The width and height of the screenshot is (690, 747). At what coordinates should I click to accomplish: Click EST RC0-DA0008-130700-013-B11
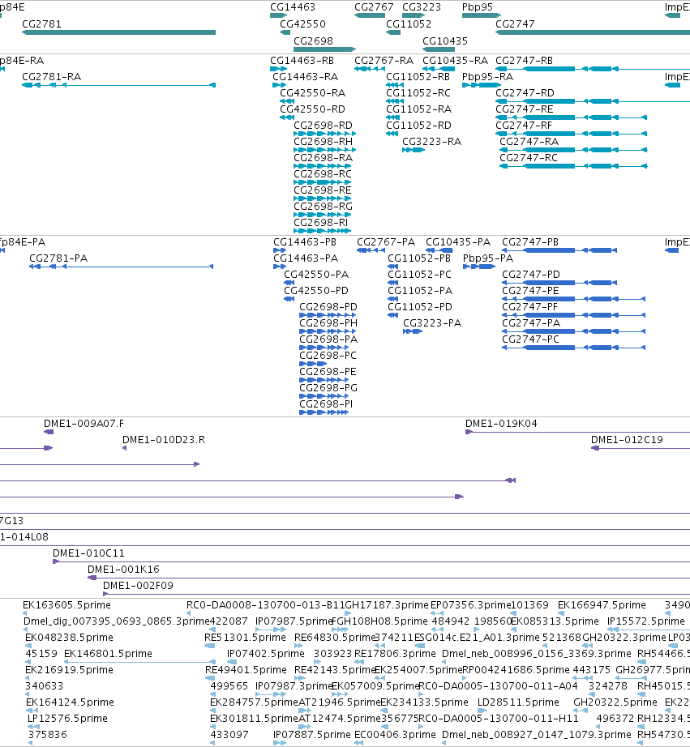pyautogui.click(x=265, y=605)
